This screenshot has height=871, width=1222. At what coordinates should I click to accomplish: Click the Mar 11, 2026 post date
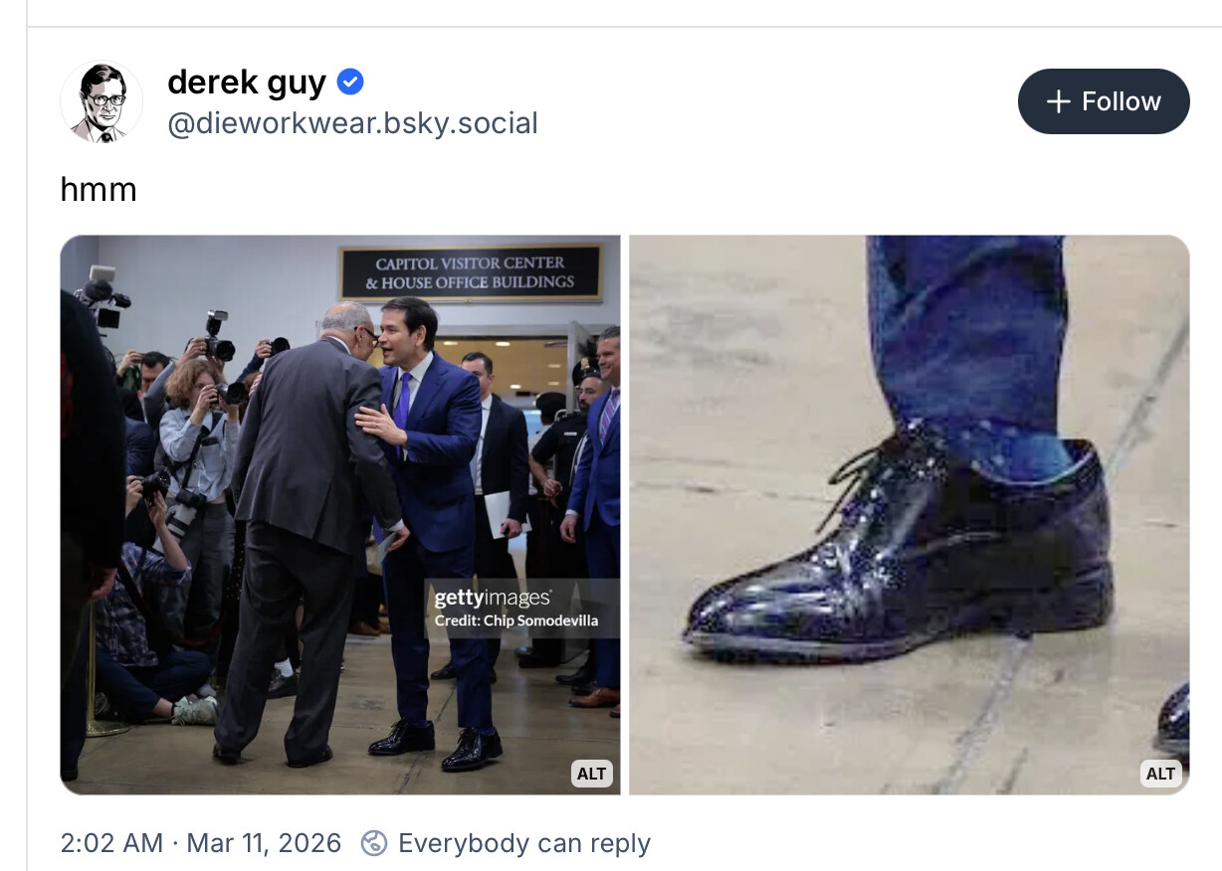(264, 843)
